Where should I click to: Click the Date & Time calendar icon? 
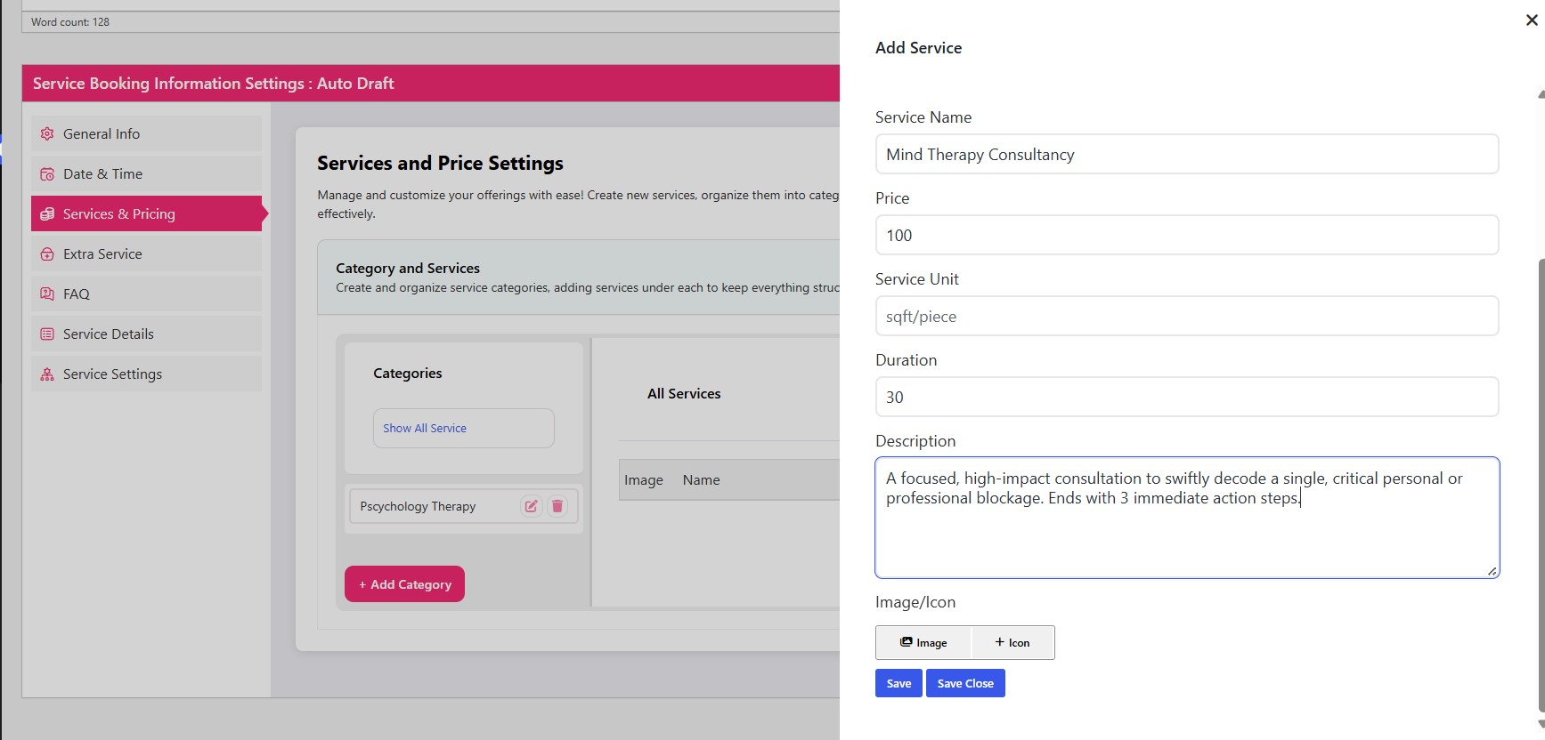[x=47, y=174]
